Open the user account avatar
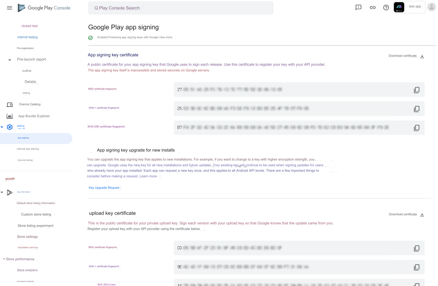The image size is (438, 286). tap(431, 7)
